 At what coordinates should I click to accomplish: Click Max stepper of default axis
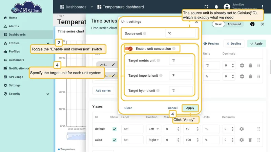(197, 129)
